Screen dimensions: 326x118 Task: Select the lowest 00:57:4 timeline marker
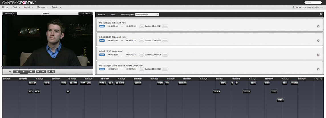[280, 100]
